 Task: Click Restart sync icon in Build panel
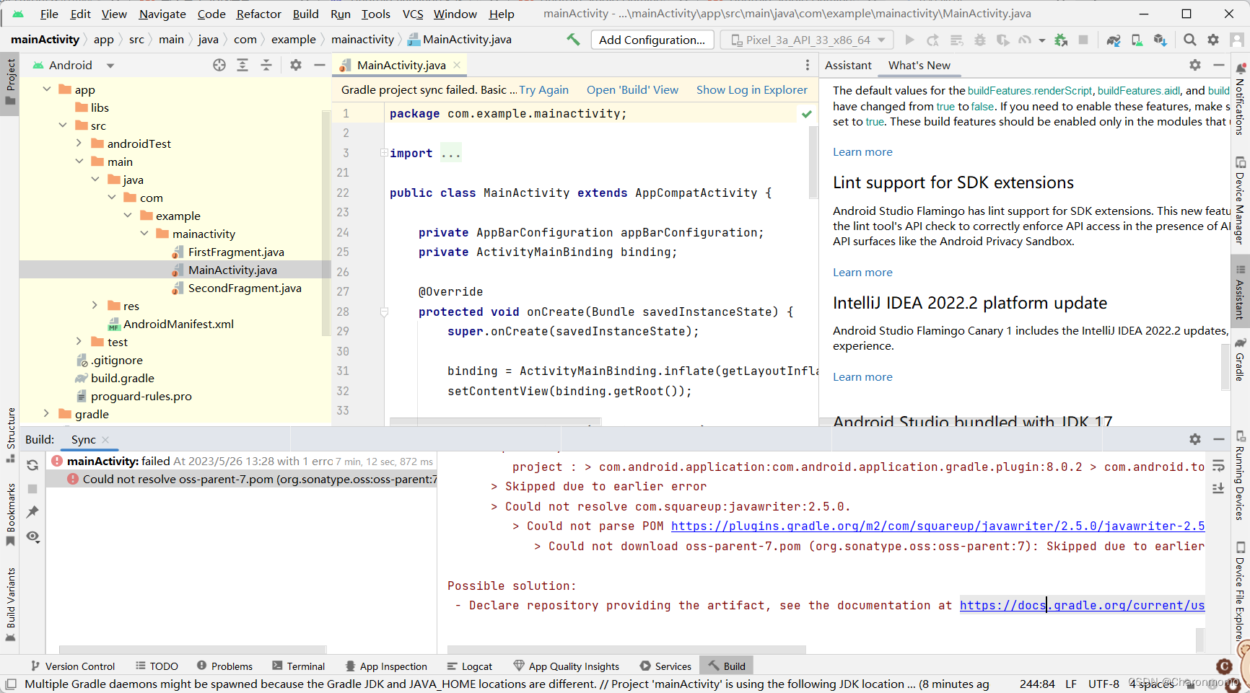click(32, 465)
